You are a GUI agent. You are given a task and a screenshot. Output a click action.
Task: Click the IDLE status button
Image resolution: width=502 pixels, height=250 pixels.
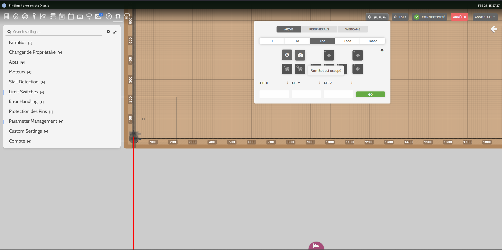[x=400, y=17]
